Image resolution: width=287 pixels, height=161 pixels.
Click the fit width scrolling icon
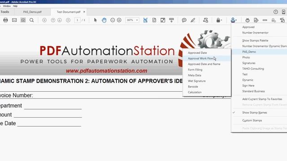pyautogui.click(x=145, y=20)
